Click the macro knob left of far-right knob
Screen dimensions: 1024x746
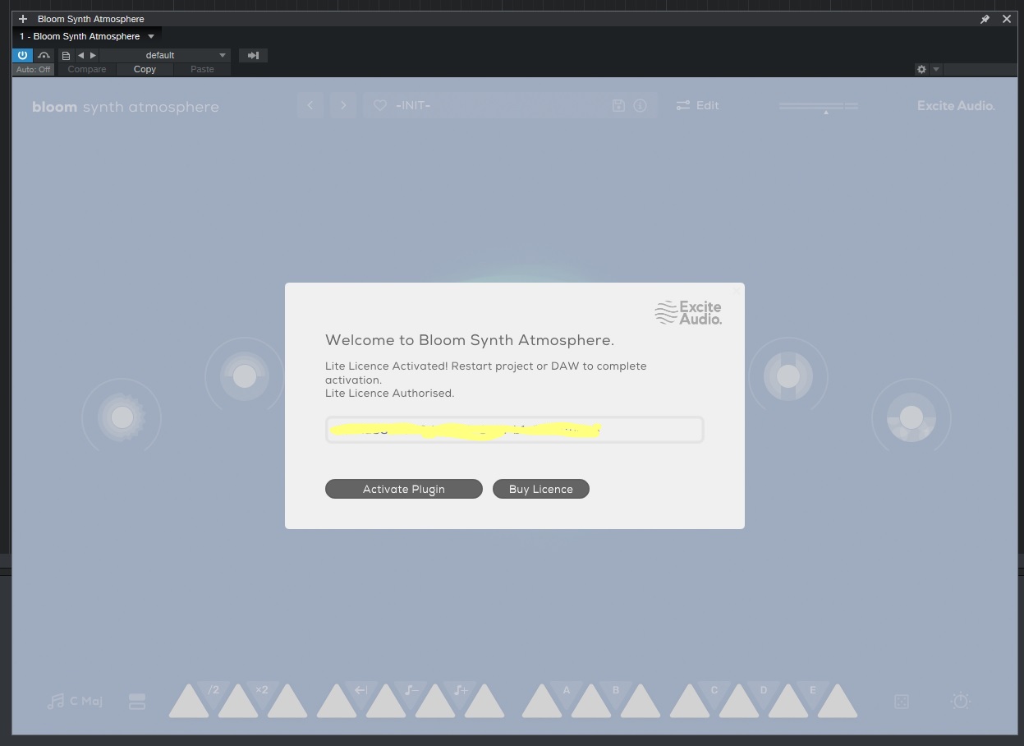[788, 376]
